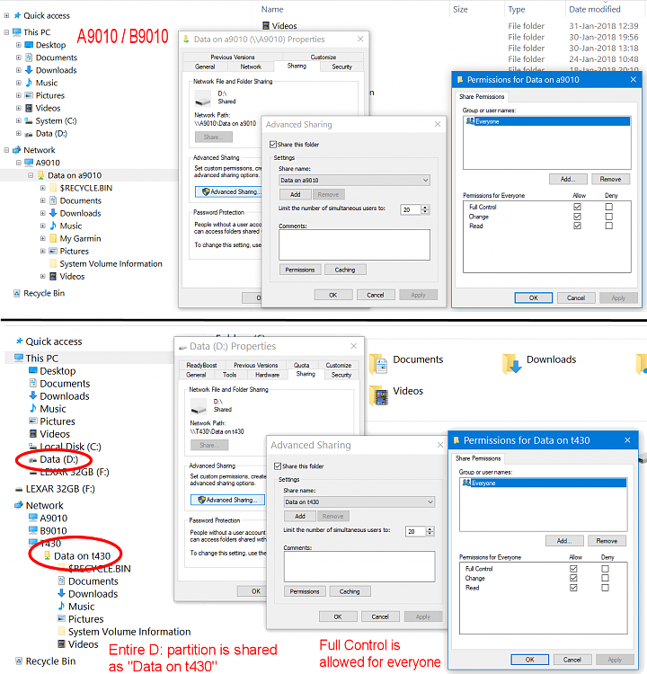Click the Videos icon in the file list header area
This screenshot has width=647, height=674.
coord(266,26)
